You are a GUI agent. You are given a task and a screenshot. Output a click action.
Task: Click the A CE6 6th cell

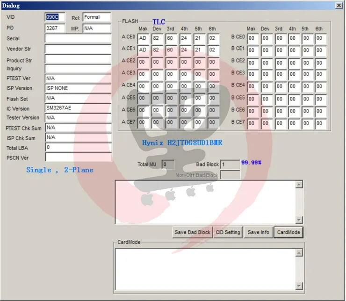(213, 110)
